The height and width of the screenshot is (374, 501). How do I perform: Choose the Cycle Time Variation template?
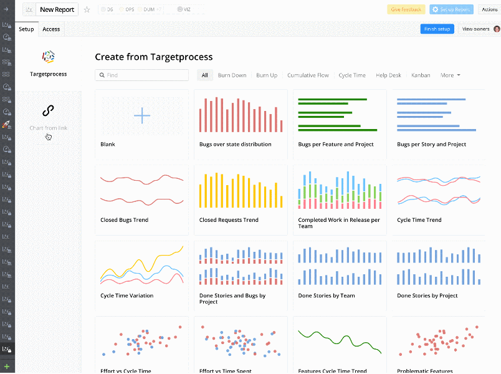(x=142, y=276)
